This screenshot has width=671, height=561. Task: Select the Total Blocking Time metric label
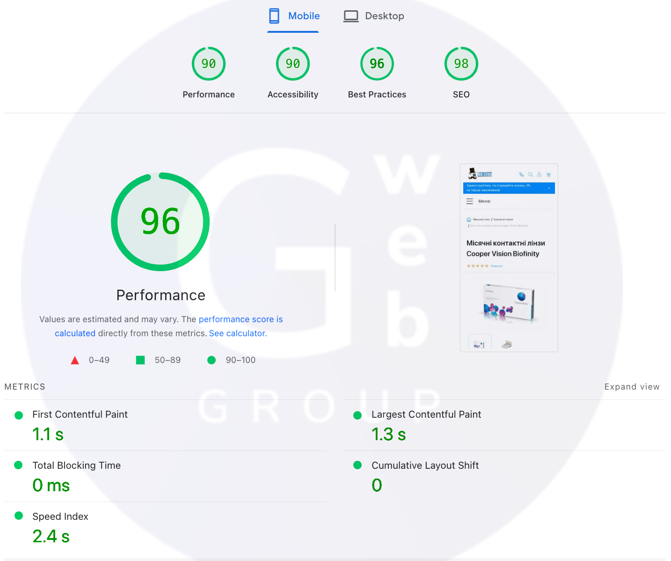[x=77, y=465]
